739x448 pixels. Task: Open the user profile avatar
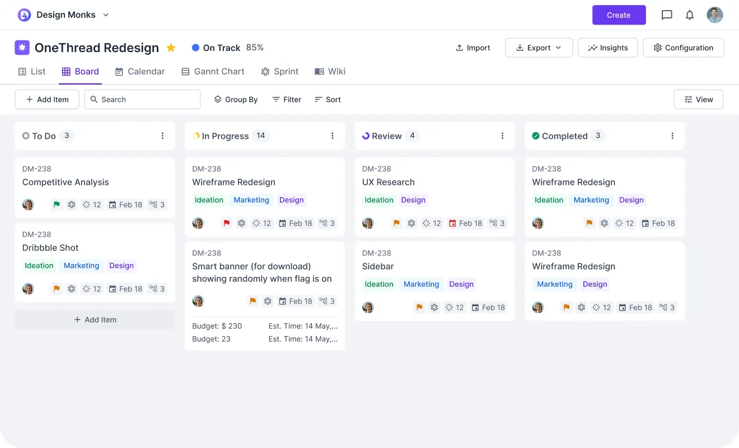coord(715,15)
